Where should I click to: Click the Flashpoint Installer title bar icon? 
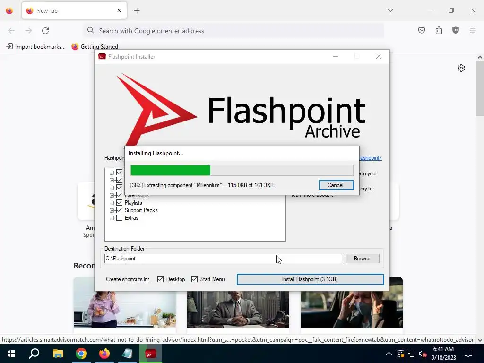[102, 57]
